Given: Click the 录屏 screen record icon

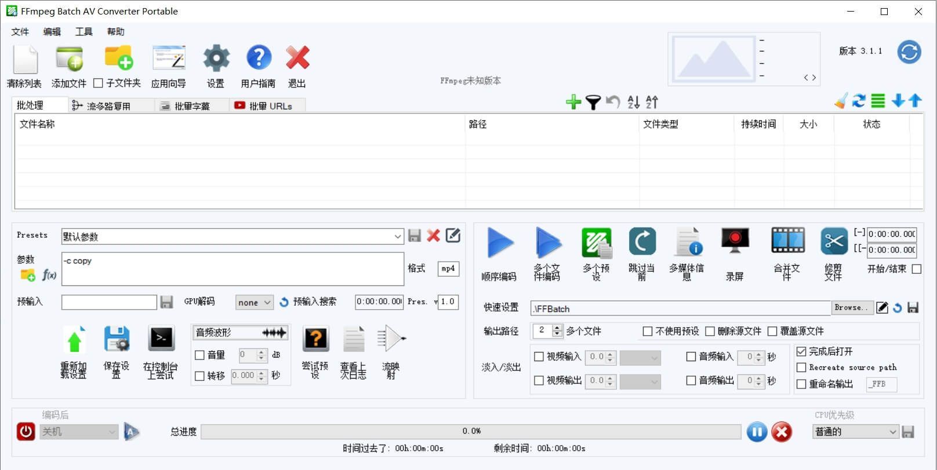Looking at the screenshot, I should tap(735, 241).
